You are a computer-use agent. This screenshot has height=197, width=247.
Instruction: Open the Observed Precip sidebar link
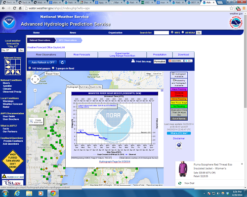pyautogui.click(x=12, y=92)
